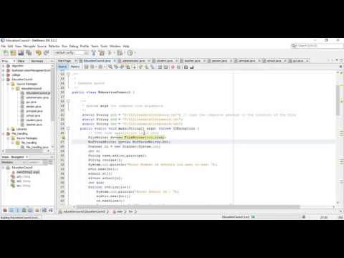344x258 pixels.
Task: Click the Undo icon in the main toolbar
Action: point(39,53)
